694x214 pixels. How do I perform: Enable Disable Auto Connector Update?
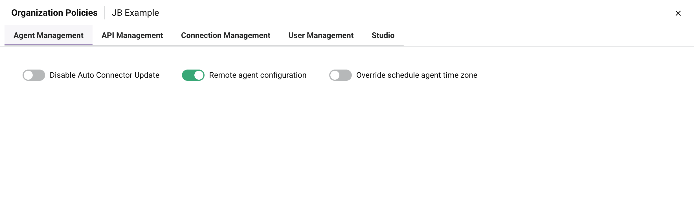click(33, 75)
